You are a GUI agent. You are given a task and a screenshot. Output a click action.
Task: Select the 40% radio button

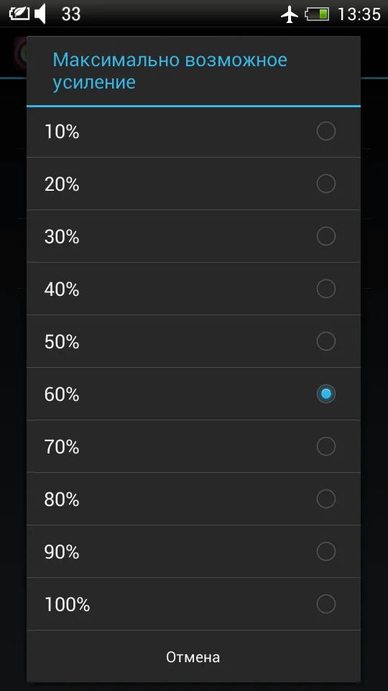click(x=326, y=289)
